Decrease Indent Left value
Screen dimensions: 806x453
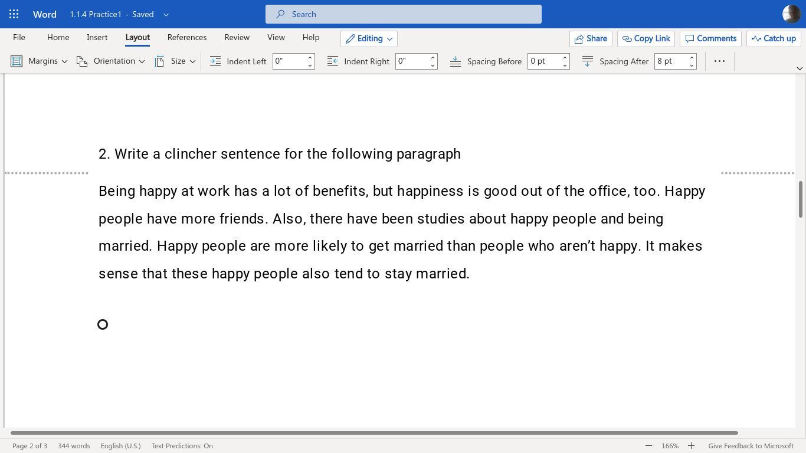click(310, 65)
